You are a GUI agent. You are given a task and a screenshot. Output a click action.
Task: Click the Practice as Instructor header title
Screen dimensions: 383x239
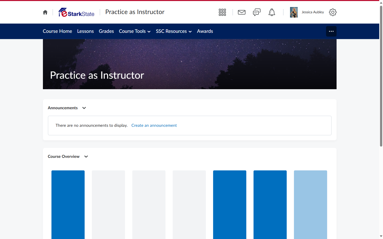135,12
